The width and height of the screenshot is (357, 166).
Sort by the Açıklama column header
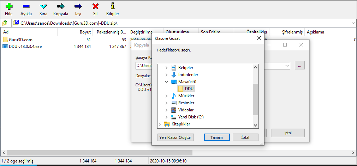[x=322, y=32]
